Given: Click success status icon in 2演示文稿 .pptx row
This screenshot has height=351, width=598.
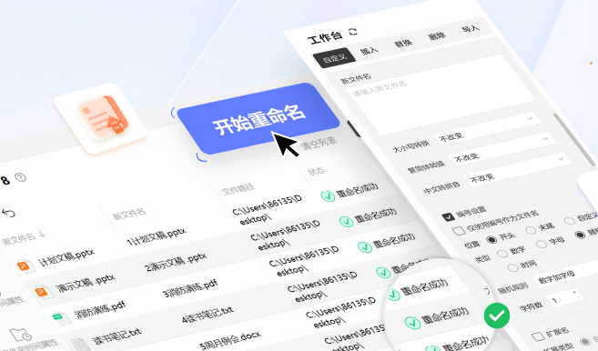Looking at the screenshot, I should click(x=346, y=222).
